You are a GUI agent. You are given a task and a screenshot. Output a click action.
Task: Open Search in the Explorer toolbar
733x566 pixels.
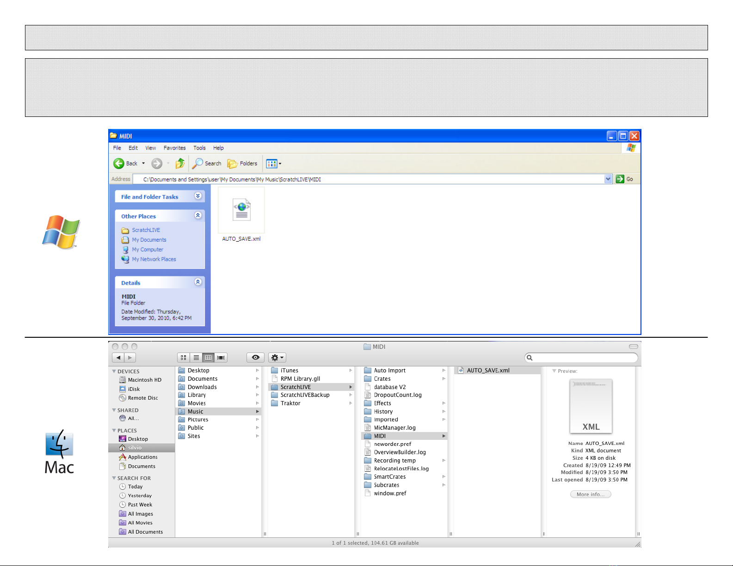(x=207, y=164)
